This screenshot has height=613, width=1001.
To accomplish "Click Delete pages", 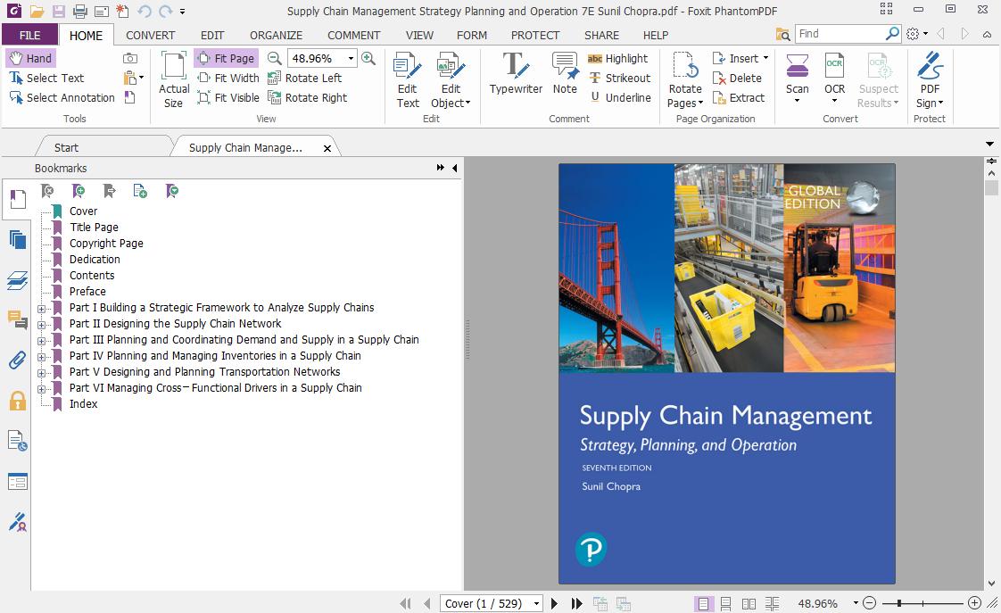I will pos(737,78).
